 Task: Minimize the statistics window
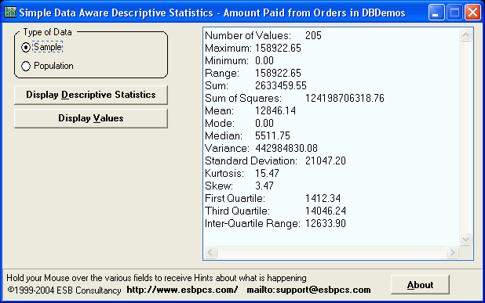(x=436, y=13)
